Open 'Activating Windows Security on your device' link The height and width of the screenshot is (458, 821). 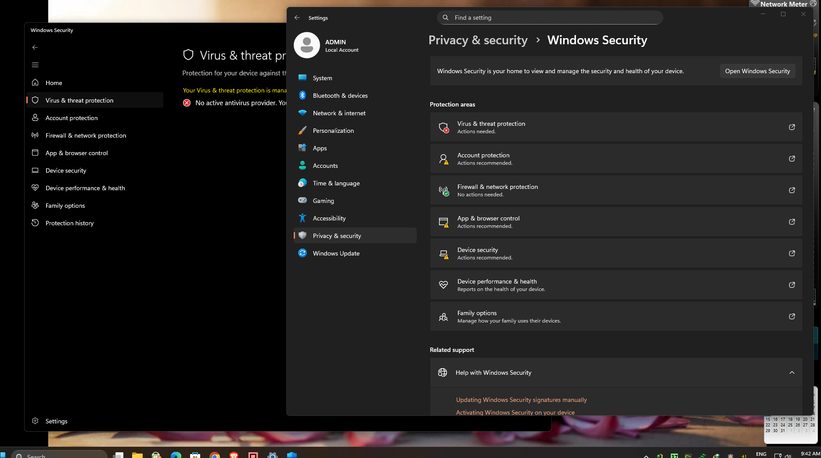coord(515,412)
